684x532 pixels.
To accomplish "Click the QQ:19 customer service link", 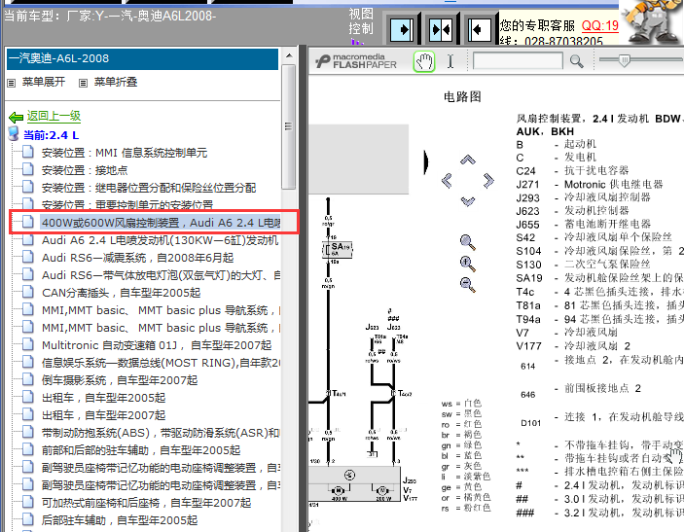I will [x=600, y=25].
